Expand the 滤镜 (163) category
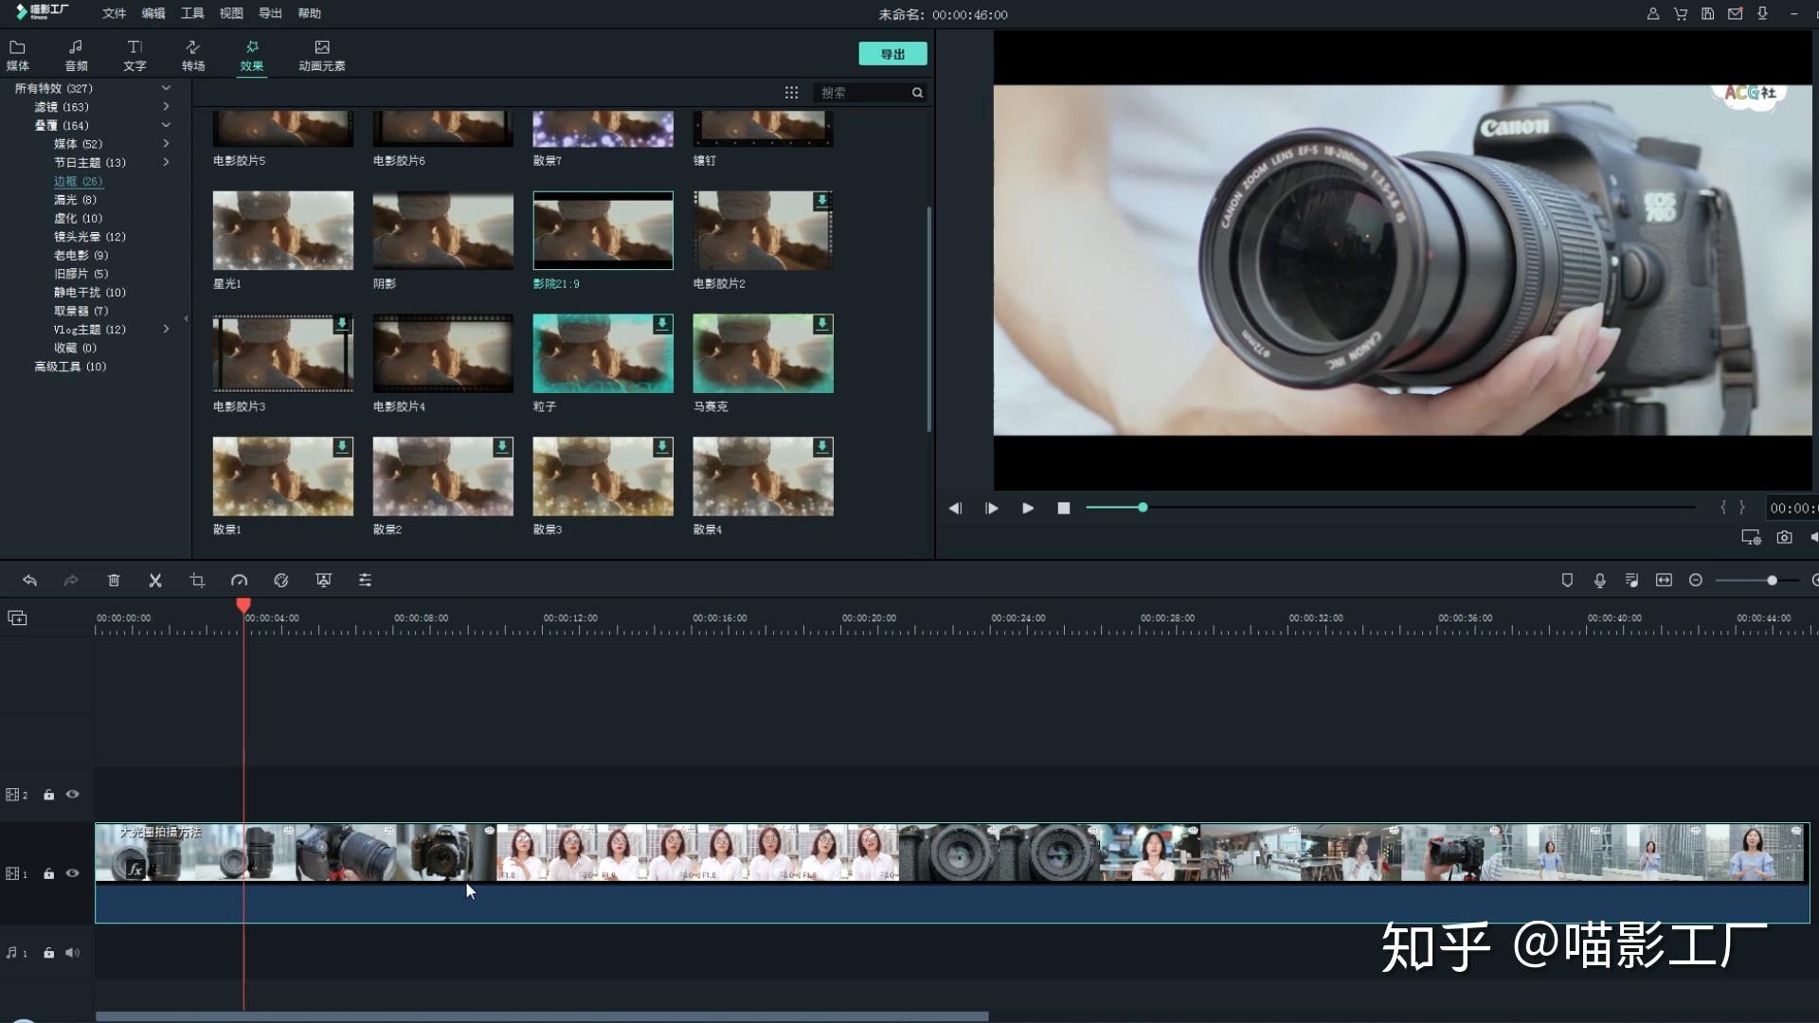1819x1023 pixels. pos(166,106)
